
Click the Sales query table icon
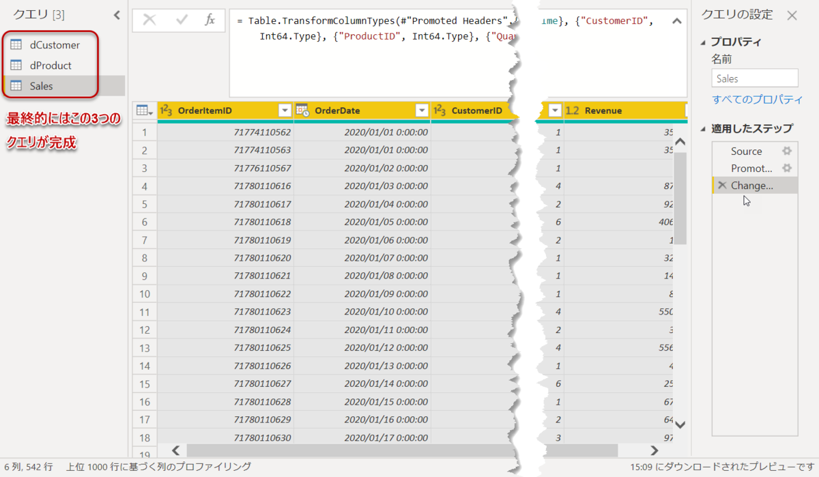tap(16, 86)
